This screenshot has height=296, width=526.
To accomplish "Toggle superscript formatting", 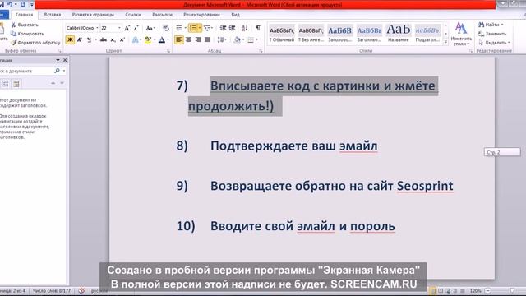I will coord(122,40).
